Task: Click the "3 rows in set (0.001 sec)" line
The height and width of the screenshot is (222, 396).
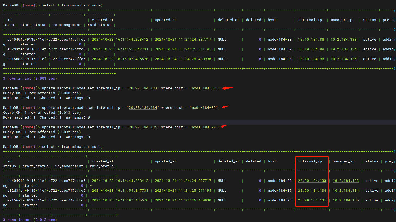Action: pyautogui.click(x=30, y=79)
